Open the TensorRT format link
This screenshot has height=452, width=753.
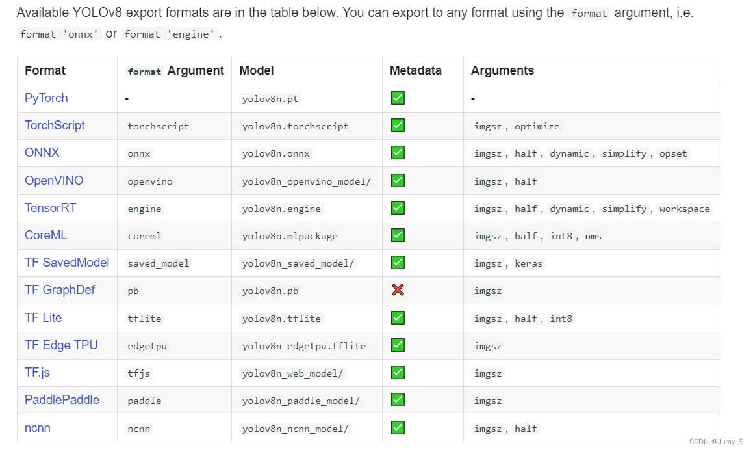click(x=51, y=208)
